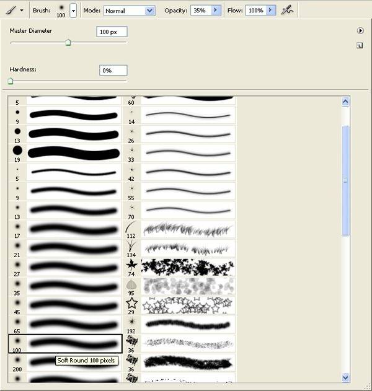Choose the grass brush preset sized 134
This screenshot has width=372, height=391.
pos(131,247)
